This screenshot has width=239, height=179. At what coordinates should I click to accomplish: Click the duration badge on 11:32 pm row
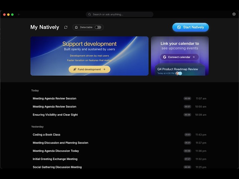tap(187, 159)
